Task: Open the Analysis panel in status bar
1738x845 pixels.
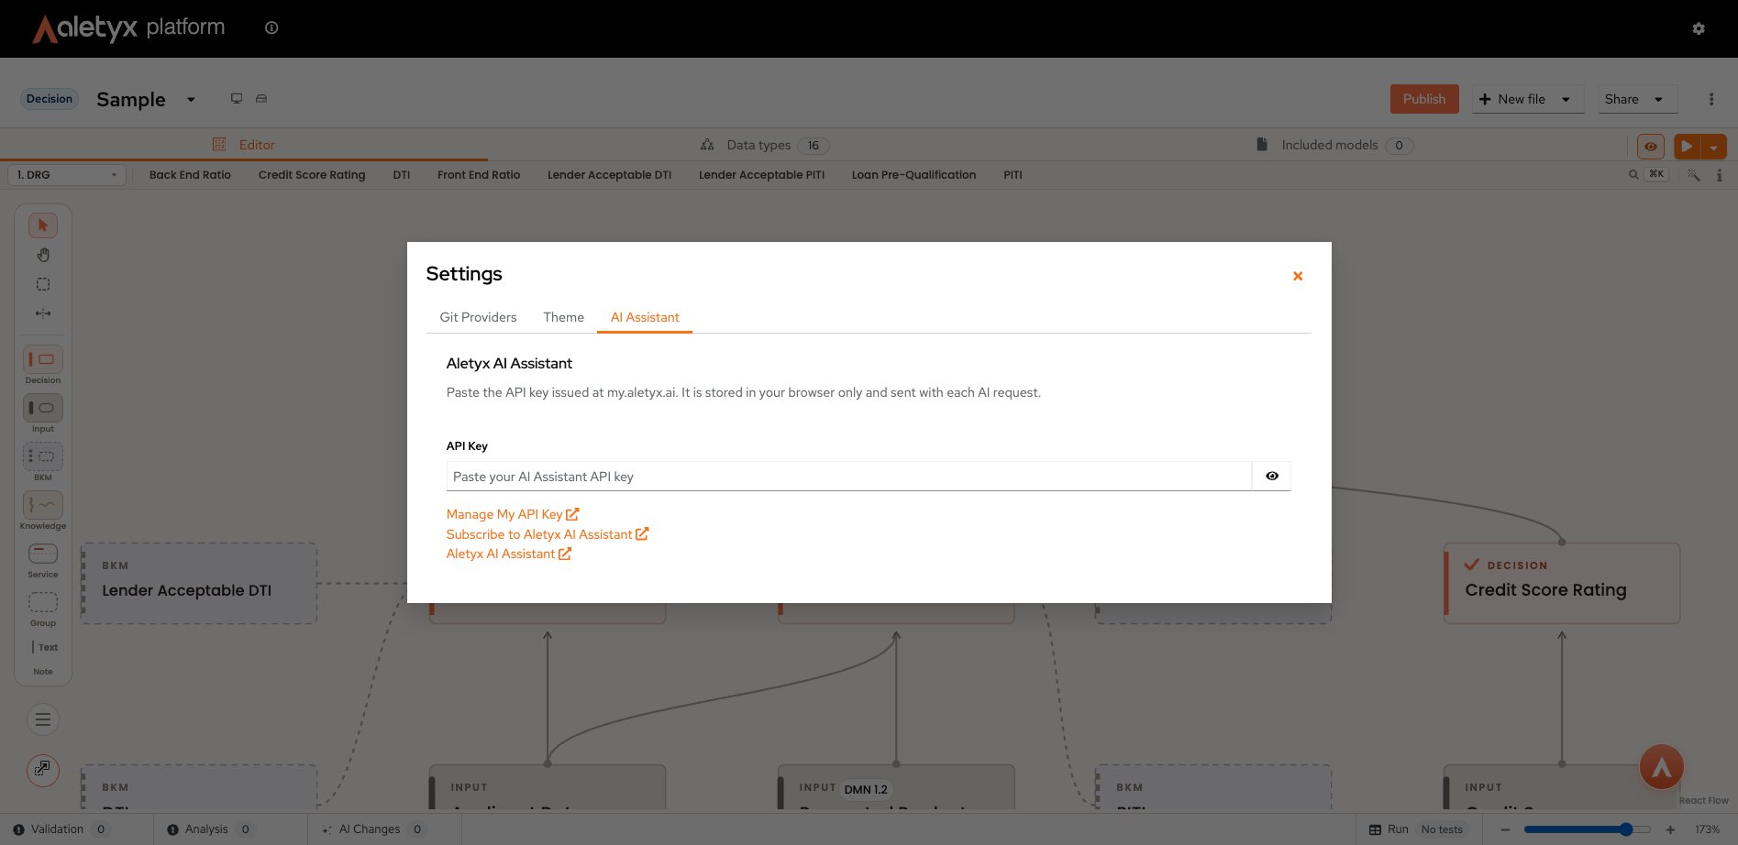Action: (210, 829)
